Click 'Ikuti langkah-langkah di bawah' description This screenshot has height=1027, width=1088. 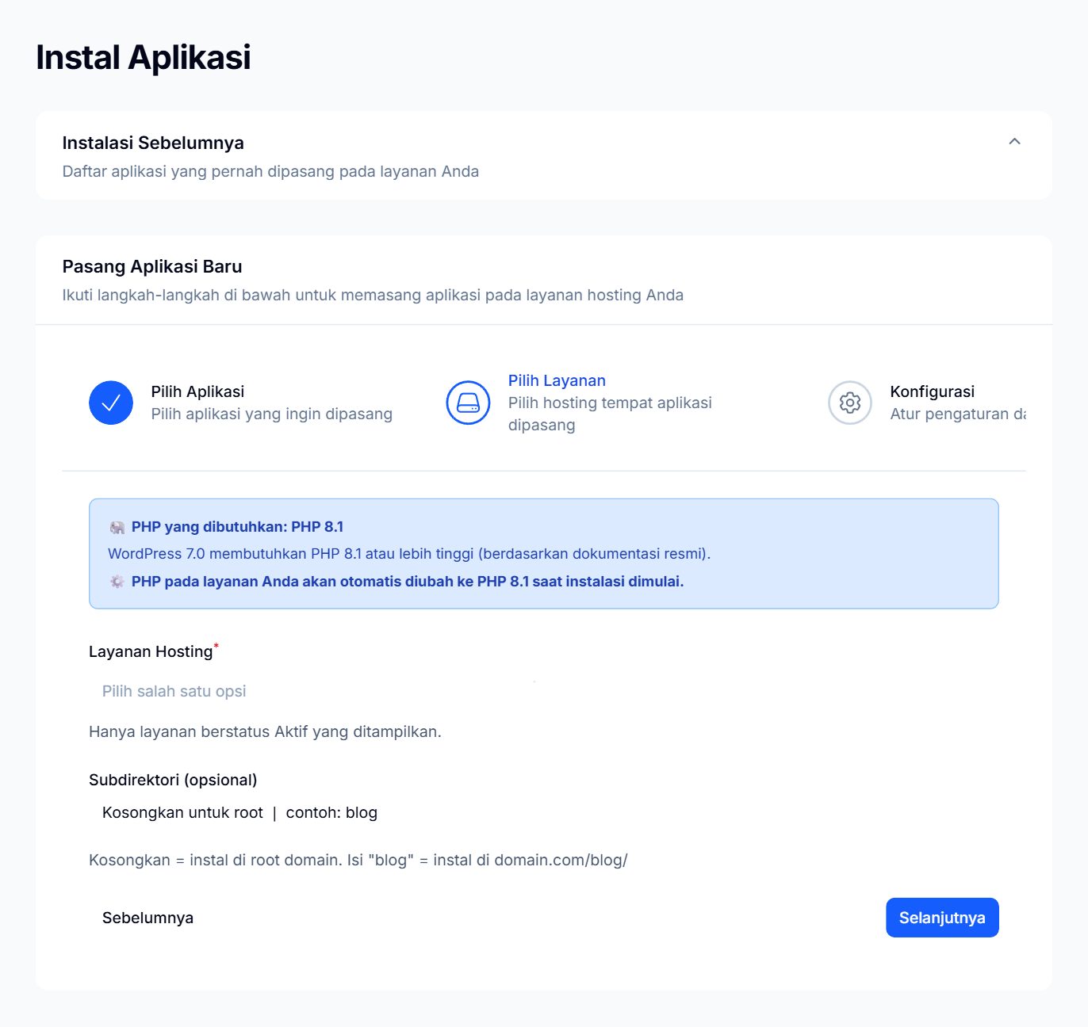pos(373,295)
